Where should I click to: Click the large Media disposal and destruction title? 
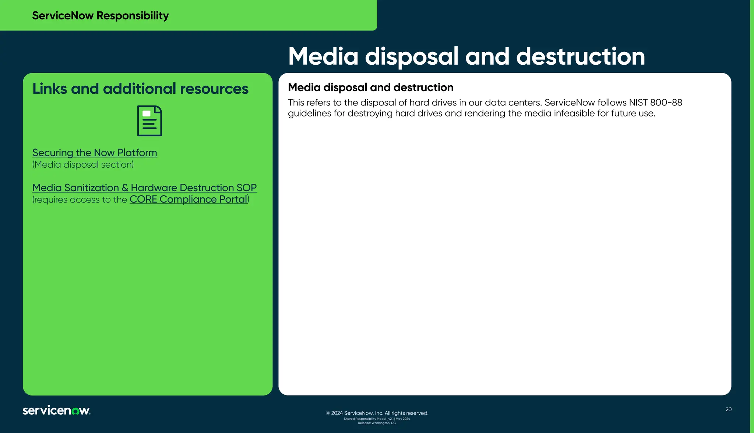(466, 56)
